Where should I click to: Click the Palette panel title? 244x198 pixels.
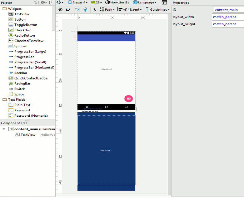click(6, 3)
